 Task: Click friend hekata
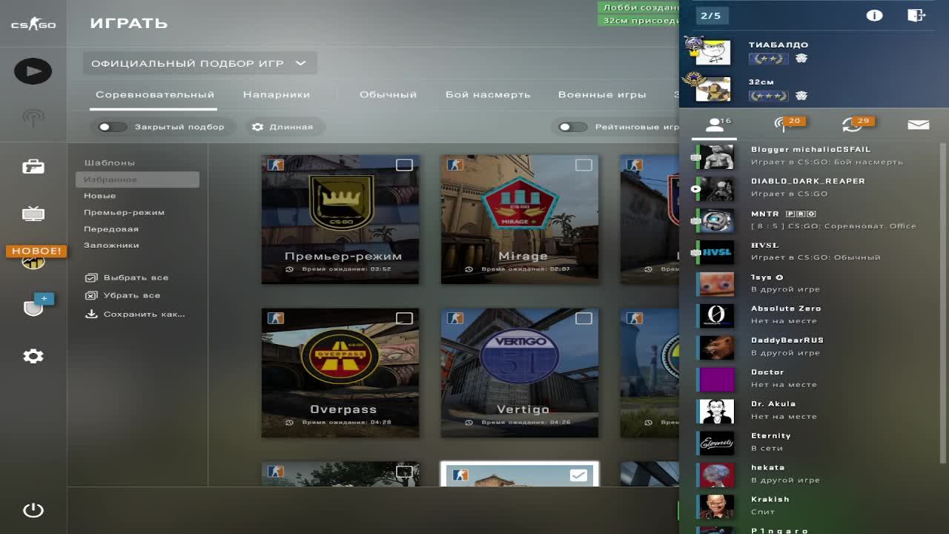814,475
